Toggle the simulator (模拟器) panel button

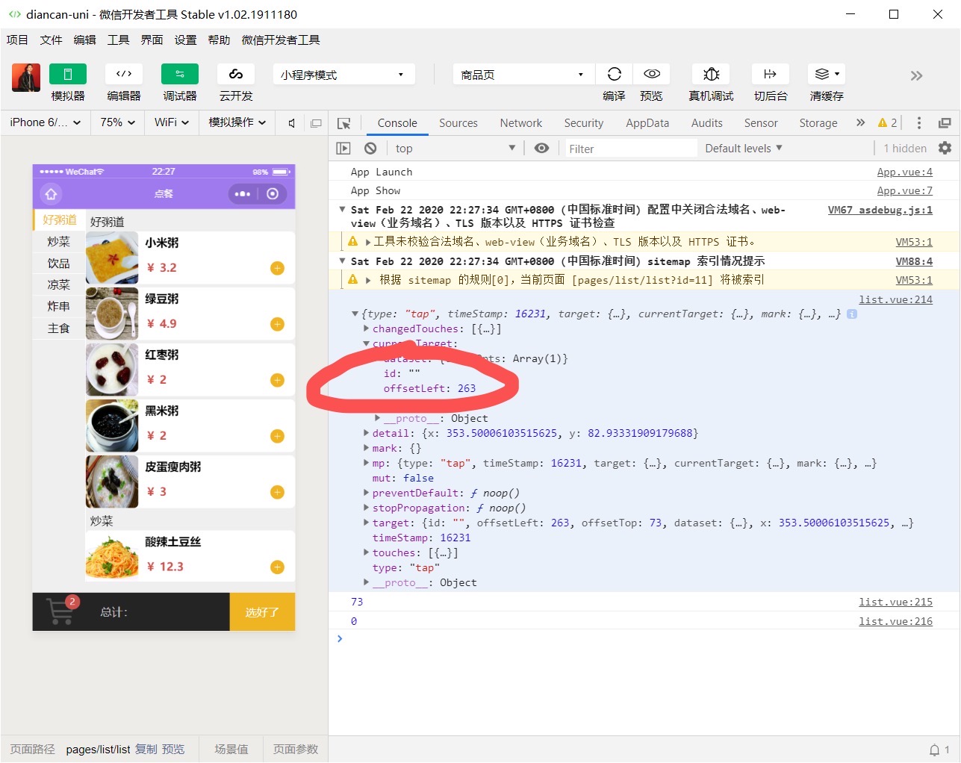coord(68,74)
